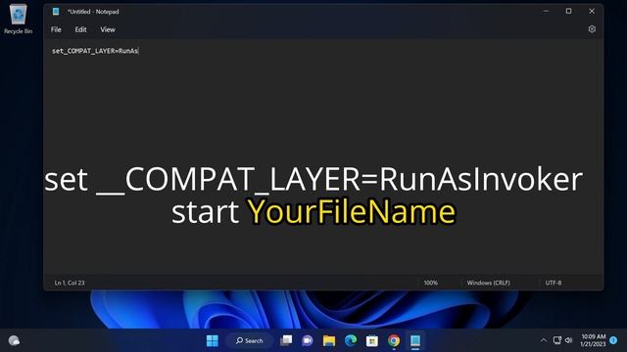Open the network status tray icon

pyautogui.click(x=557, y=340)
